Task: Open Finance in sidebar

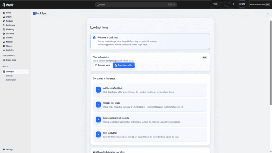Action: [9, 46]
